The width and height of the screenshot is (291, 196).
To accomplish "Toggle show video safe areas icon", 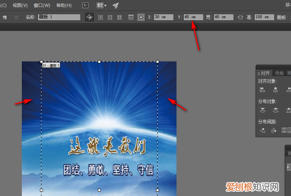I will point(119,17).
